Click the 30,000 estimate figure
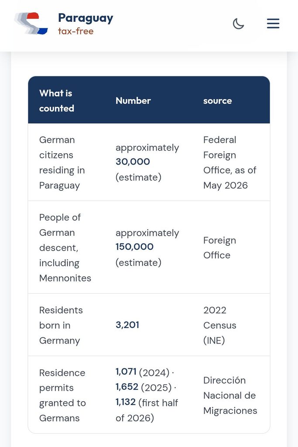The height and width of the screenshot is (447, 298). [133, 162]
